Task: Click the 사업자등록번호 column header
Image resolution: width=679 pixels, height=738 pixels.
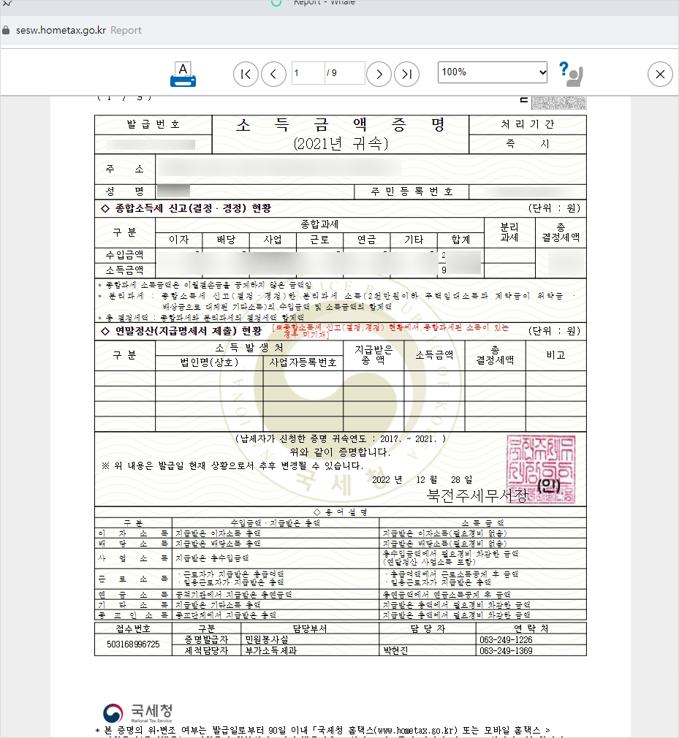Action: tap(303, 362)
